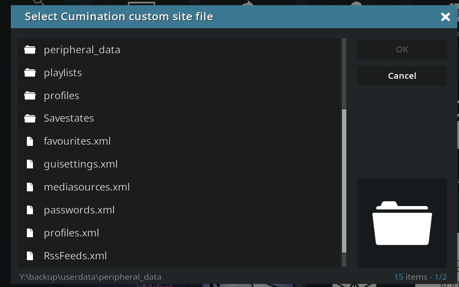Click the file list scrollbar thumb
This screenshot has height=287, width=459.
pos(344,182)
